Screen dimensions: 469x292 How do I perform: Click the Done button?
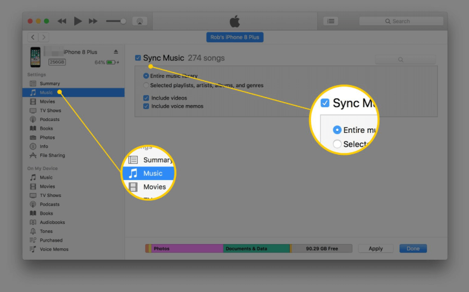pyautogui.click(x=413, y=248)
